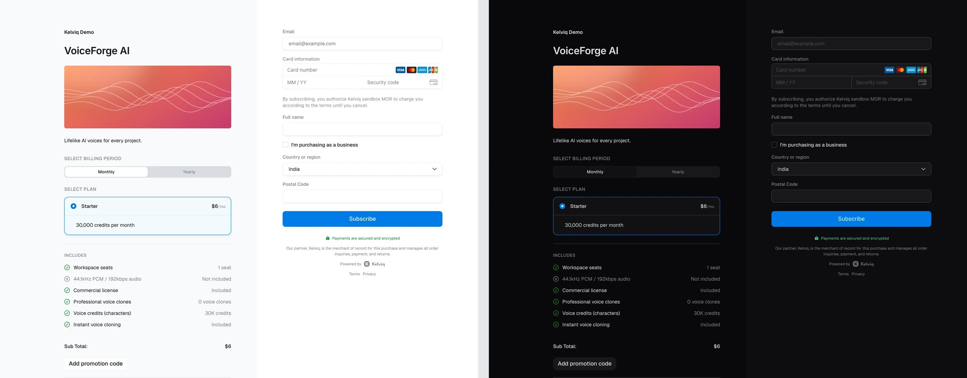Click the Mastercard icon in the light theme form

point(411,70)
